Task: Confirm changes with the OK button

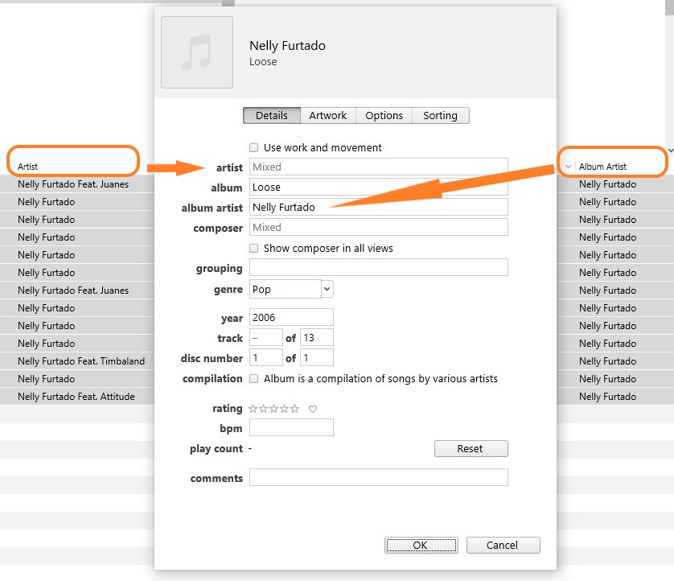Action: tap(421, 545)
